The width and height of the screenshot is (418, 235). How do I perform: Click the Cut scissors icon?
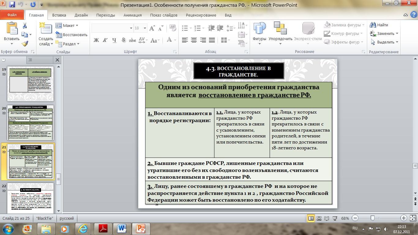pyautogui.click(x=25, y=25)
